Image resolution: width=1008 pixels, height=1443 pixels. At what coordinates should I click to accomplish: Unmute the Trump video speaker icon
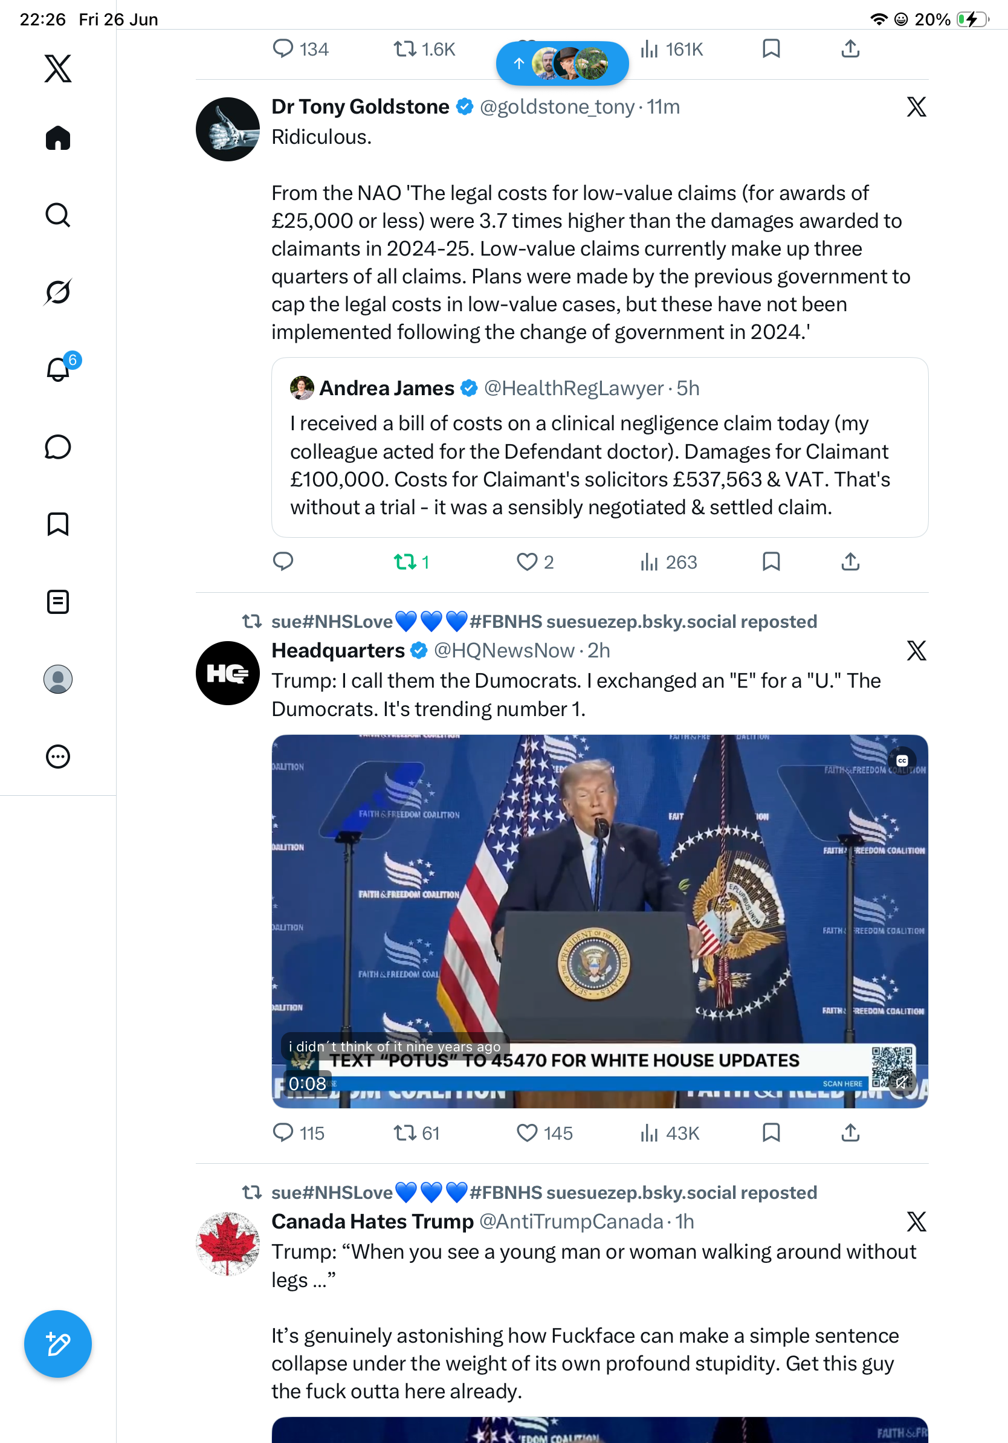click(x=901, y=1082)
